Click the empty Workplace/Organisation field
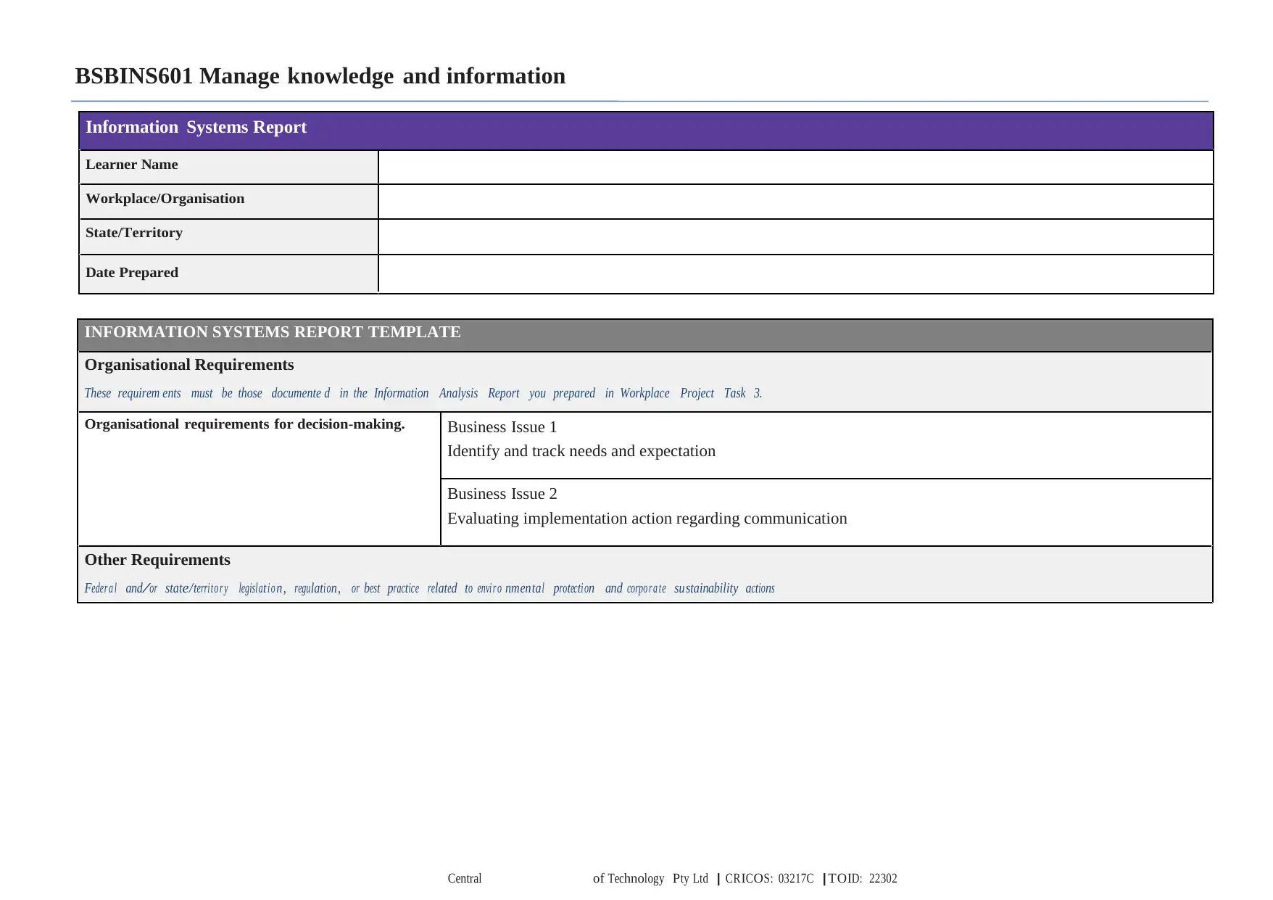The width and height of the screenshot is (1273, 900). [795, 202]
